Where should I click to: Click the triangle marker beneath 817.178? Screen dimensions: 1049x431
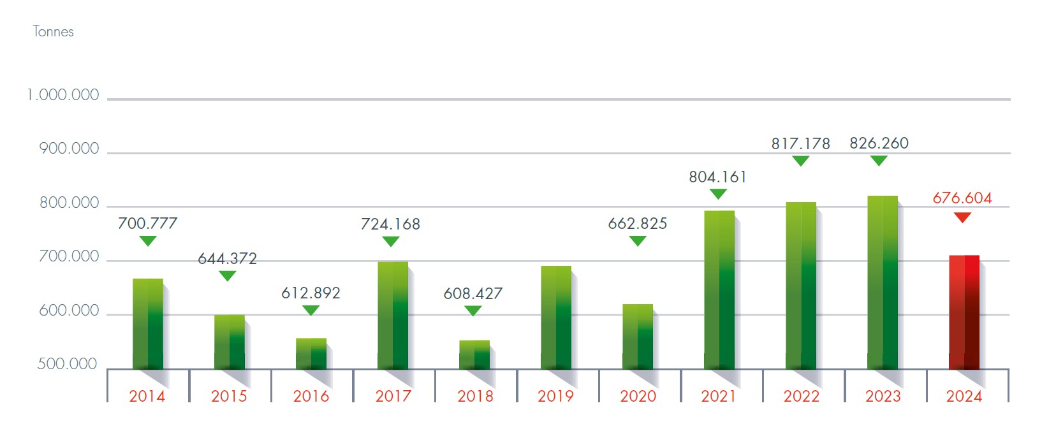coord(800,161)
